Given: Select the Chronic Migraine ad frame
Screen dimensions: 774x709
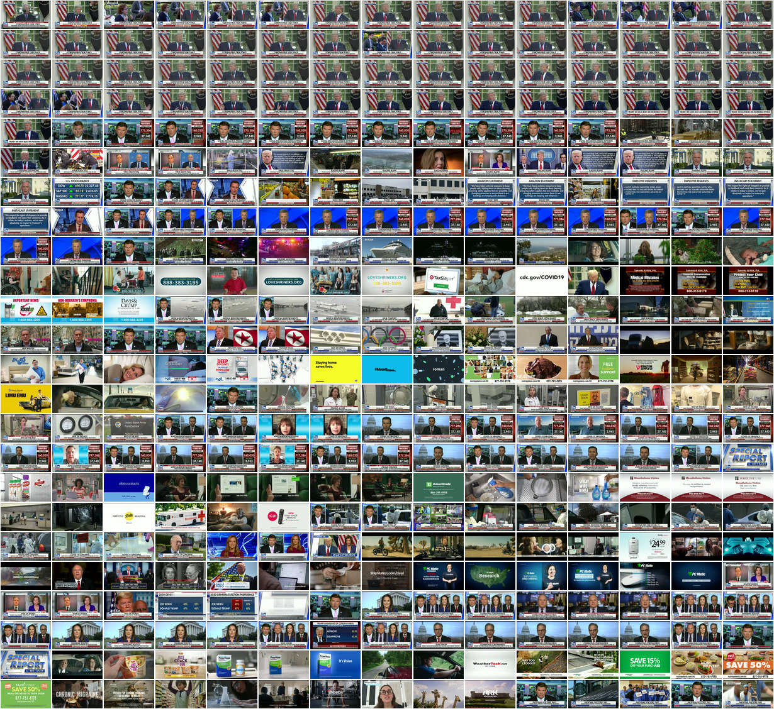Looking at the screenshot, I should click(x=77, y=694).
